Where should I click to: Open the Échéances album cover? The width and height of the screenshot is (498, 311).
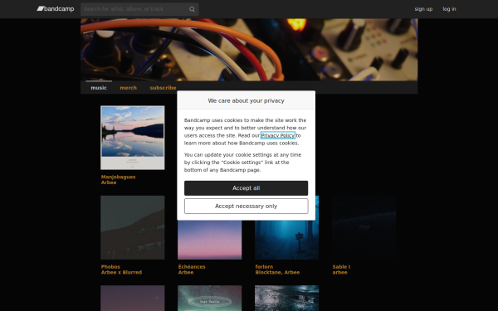click(x=210, y=240)
